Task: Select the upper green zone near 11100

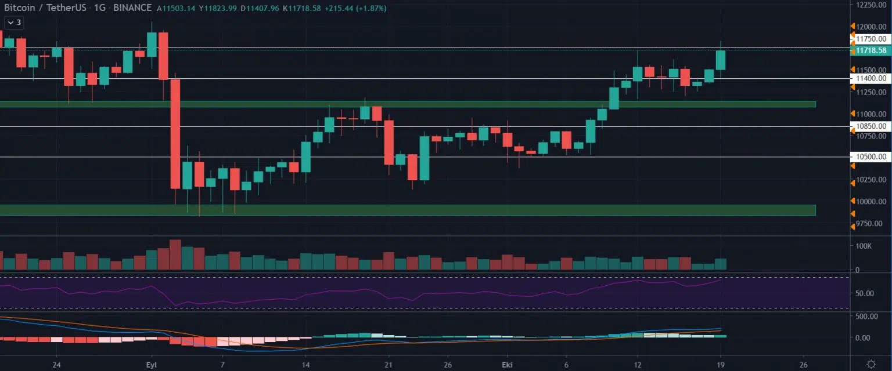Action: point(407,104)
